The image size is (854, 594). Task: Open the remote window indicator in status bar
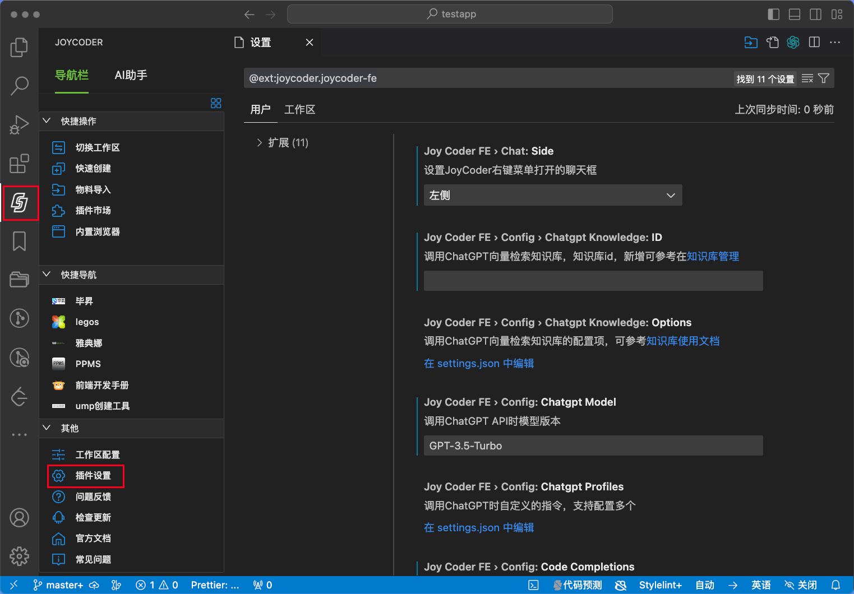(14, 585)
